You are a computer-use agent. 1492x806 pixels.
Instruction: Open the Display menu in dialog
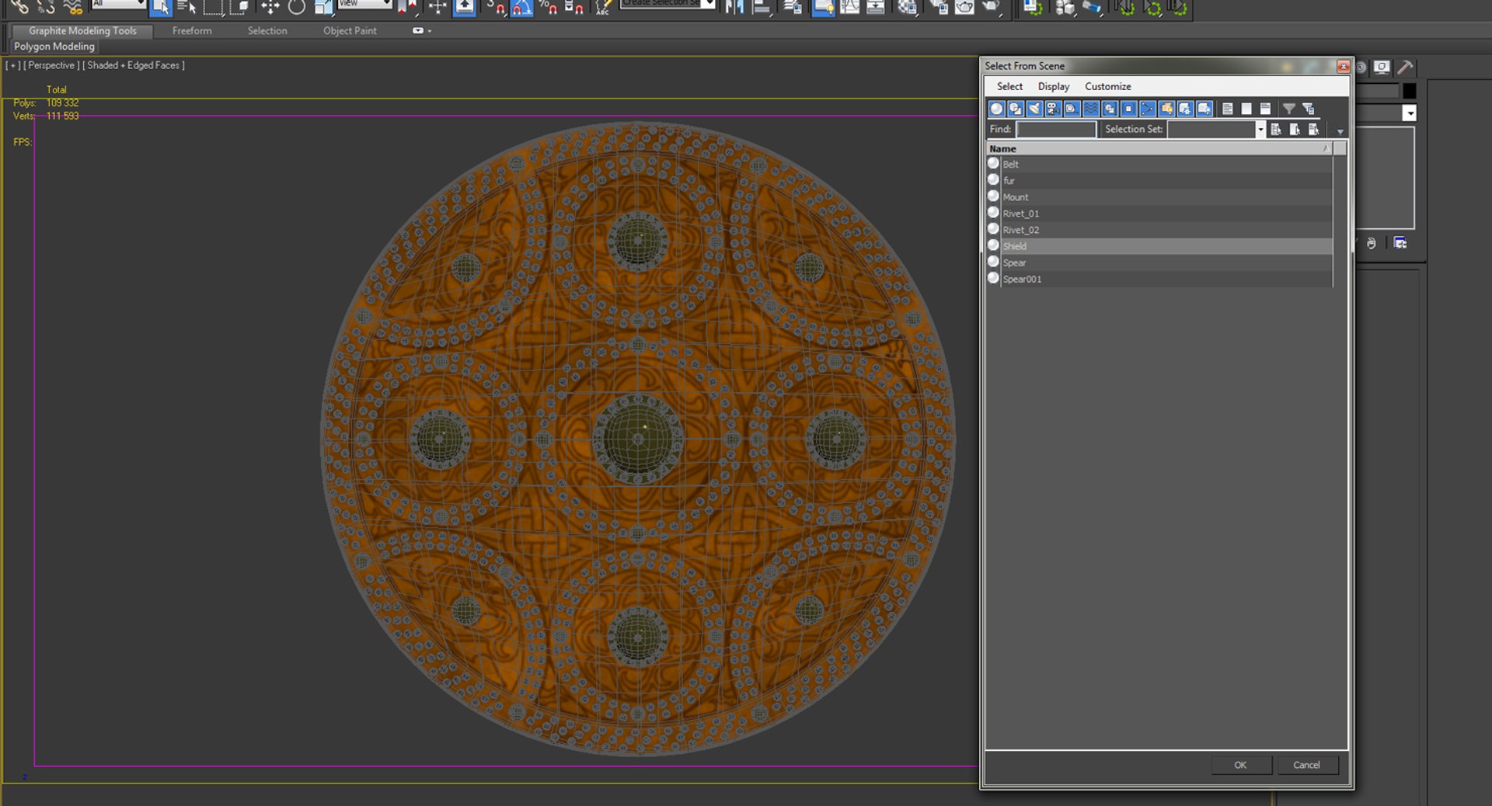click(x=1054, y=86)
